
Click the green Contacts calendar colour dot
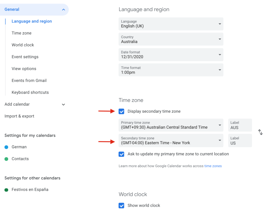(x=6, y=159)
